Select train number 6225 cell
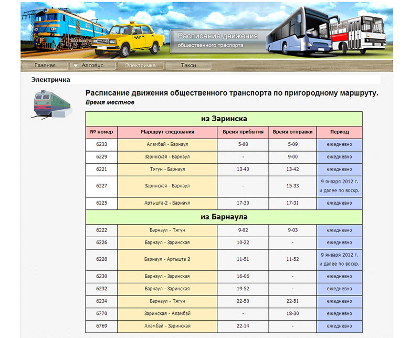Viewport: 420px width, 338px height. pos(101,203)
